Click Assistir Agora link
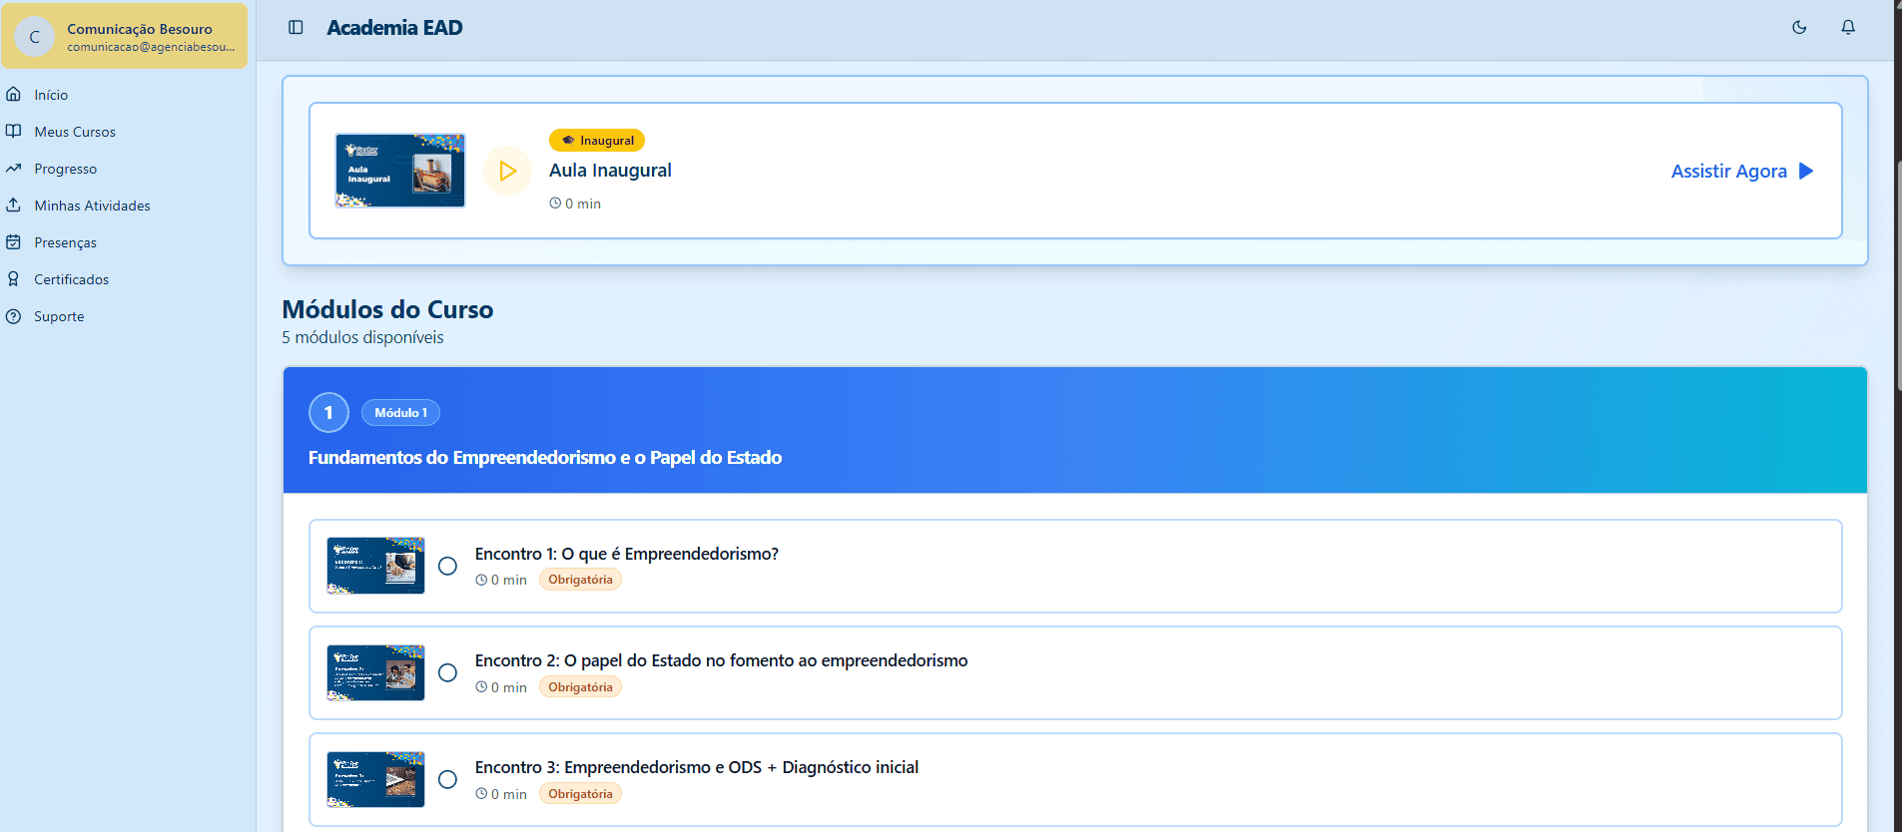This screenshot has height=832, width=1902. pos(1741,171)
